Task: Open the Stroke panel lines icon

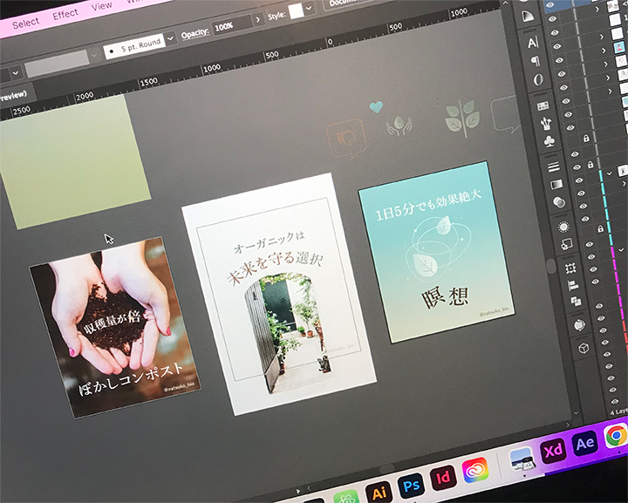Action: [552, 166]
